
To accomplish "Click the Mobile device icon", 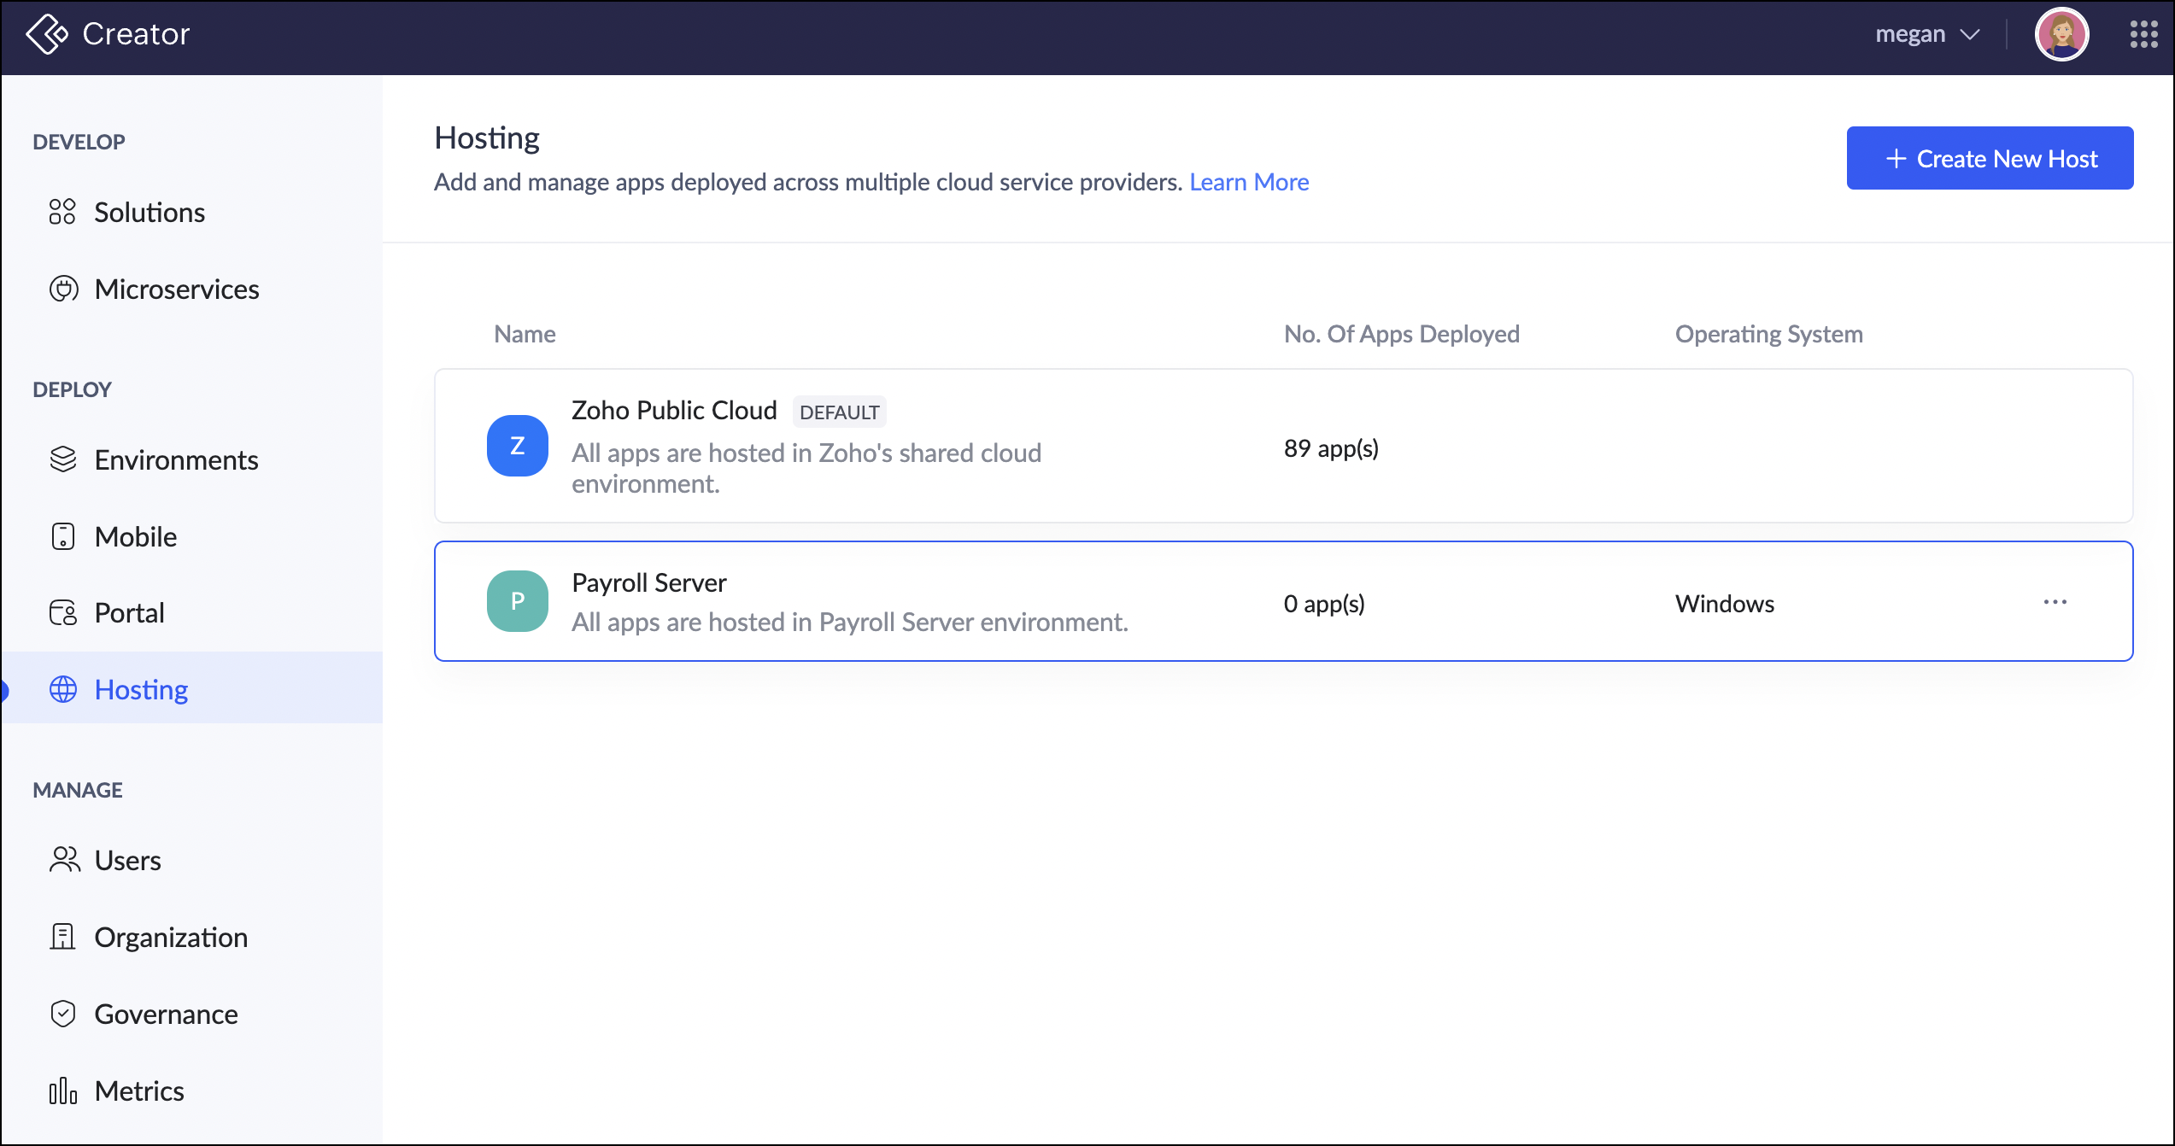I will [63, 536].
